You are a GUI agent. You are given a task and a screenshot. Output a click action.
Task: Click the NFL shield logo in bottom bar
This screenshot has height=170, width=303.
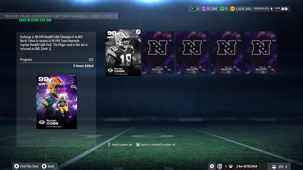(x=219, y=166)
